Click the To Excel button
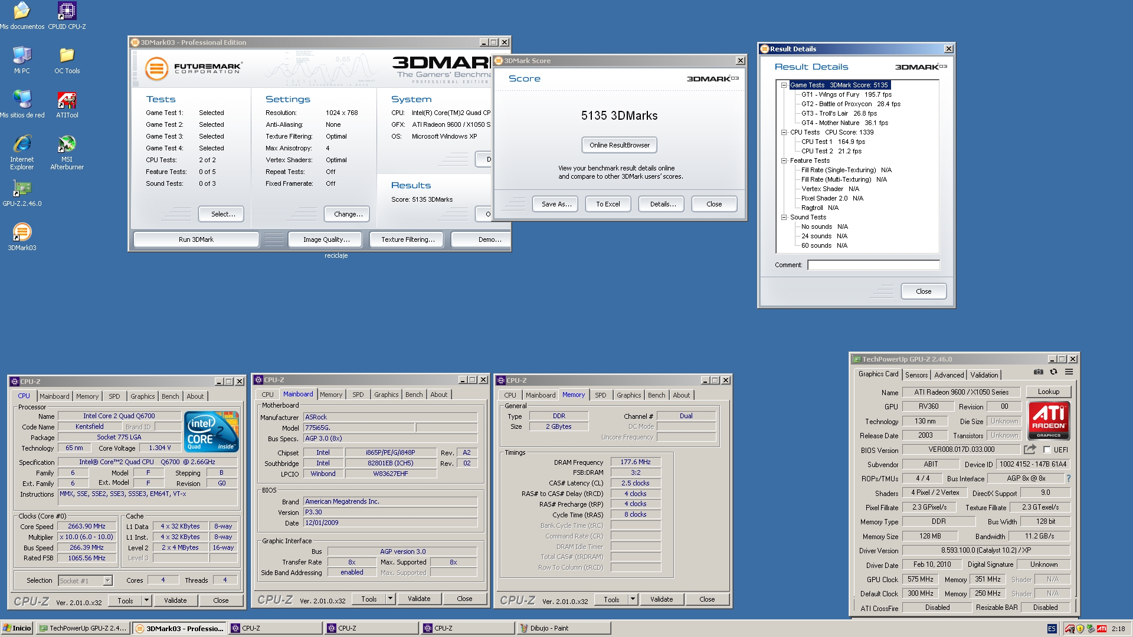The height and width of the screenshot is (637, 1133). pos(608,204)
